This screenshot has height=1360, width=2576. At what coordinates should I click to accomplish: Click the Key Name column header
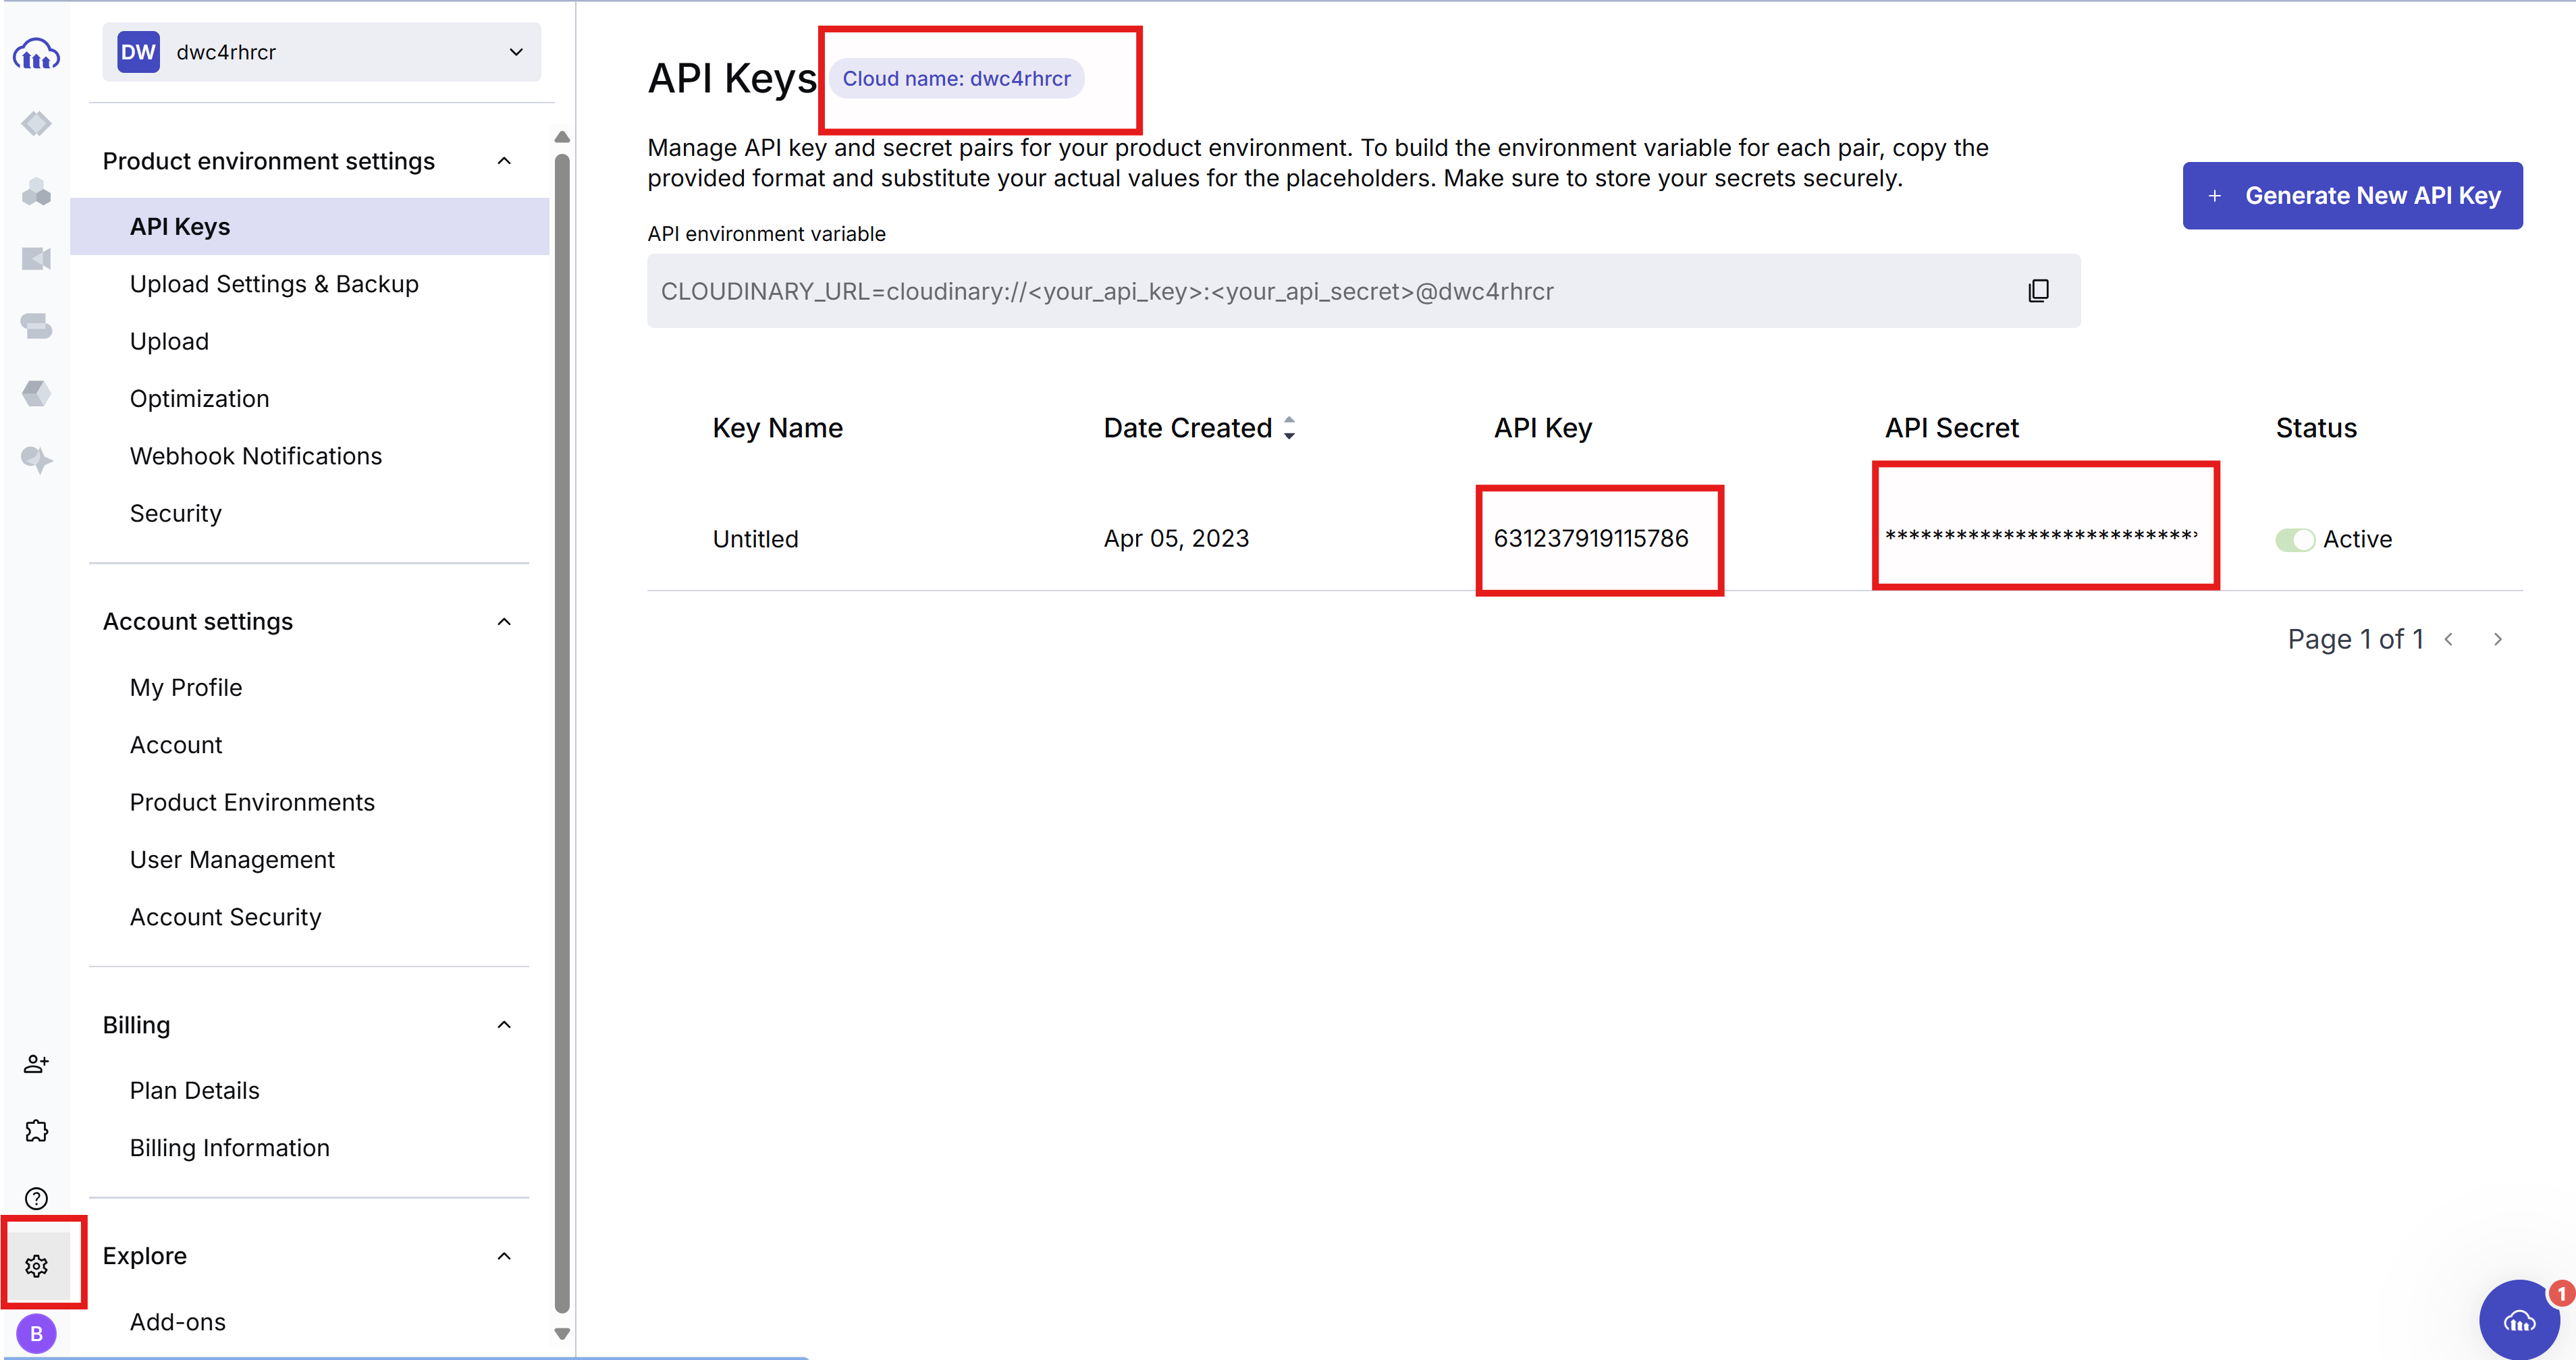point(778,428)
